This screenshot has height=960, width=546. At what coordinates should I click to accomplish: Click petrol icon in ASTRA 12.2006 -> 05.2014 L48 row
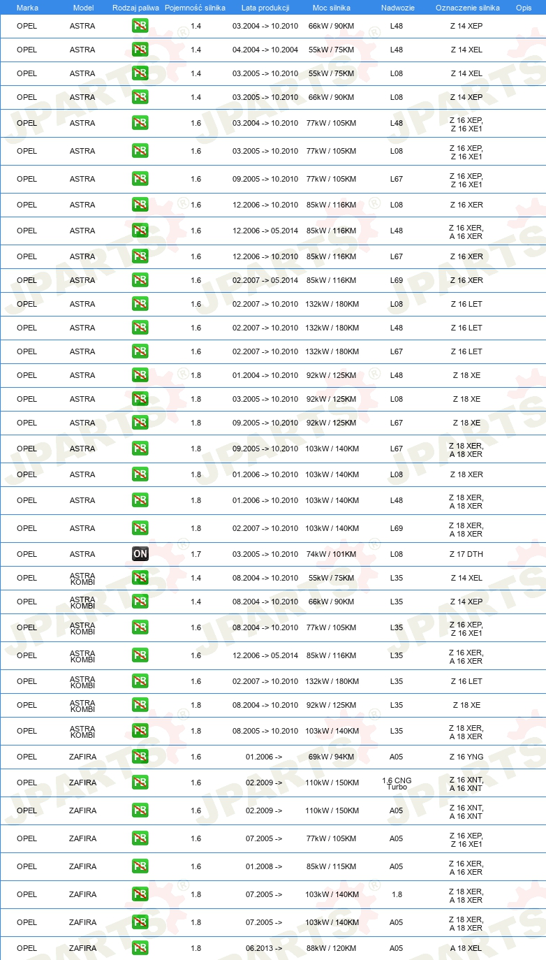pyautogui.click(x=140, y=231)
